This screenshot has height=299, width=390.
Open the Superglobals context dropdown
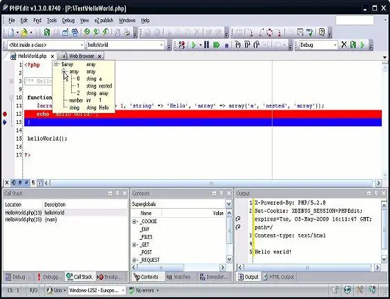click(228, 204)
